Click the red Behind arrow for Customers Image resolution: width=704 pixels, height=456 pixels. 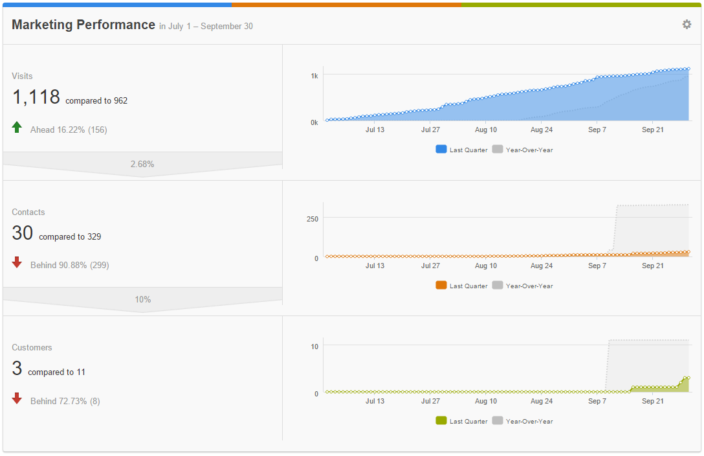(17, 398)
